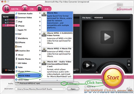The height and width of the screenshot is (94, 134).
Task: Choose the iMovie Mov format option
Action: (x=57, y=22)
